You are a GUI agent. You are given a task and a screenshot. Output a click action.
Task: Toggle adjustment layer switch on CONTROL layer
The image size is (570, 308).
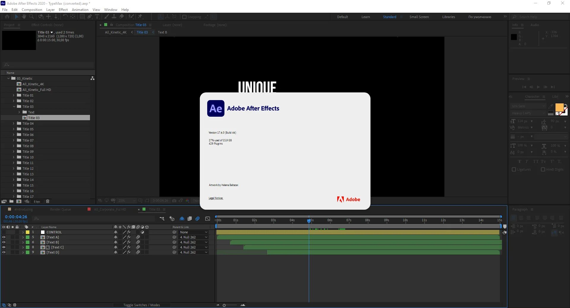pos(142,232)
